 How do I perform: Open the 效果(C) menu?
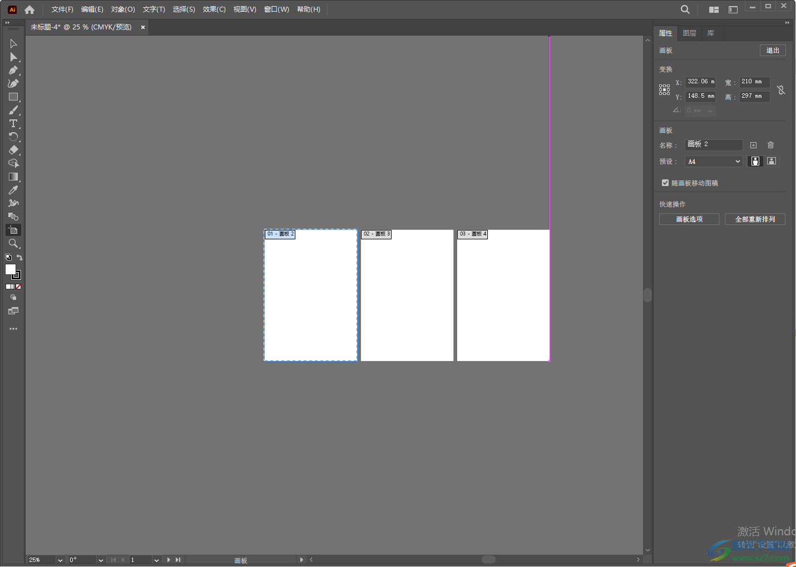point(214,9)
